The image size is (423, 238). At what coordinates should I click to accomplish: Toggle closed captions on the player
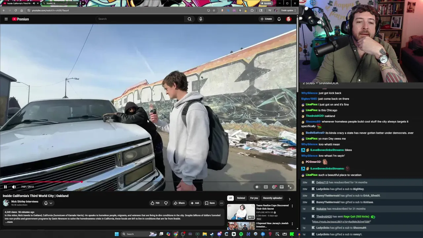(x=266, y=187)
